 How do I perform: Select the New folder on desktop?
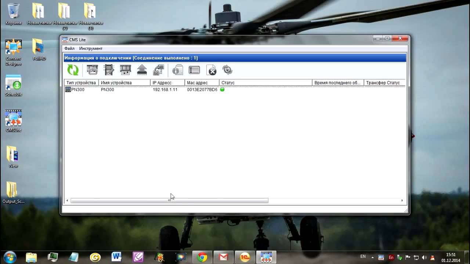coord(13,157)
